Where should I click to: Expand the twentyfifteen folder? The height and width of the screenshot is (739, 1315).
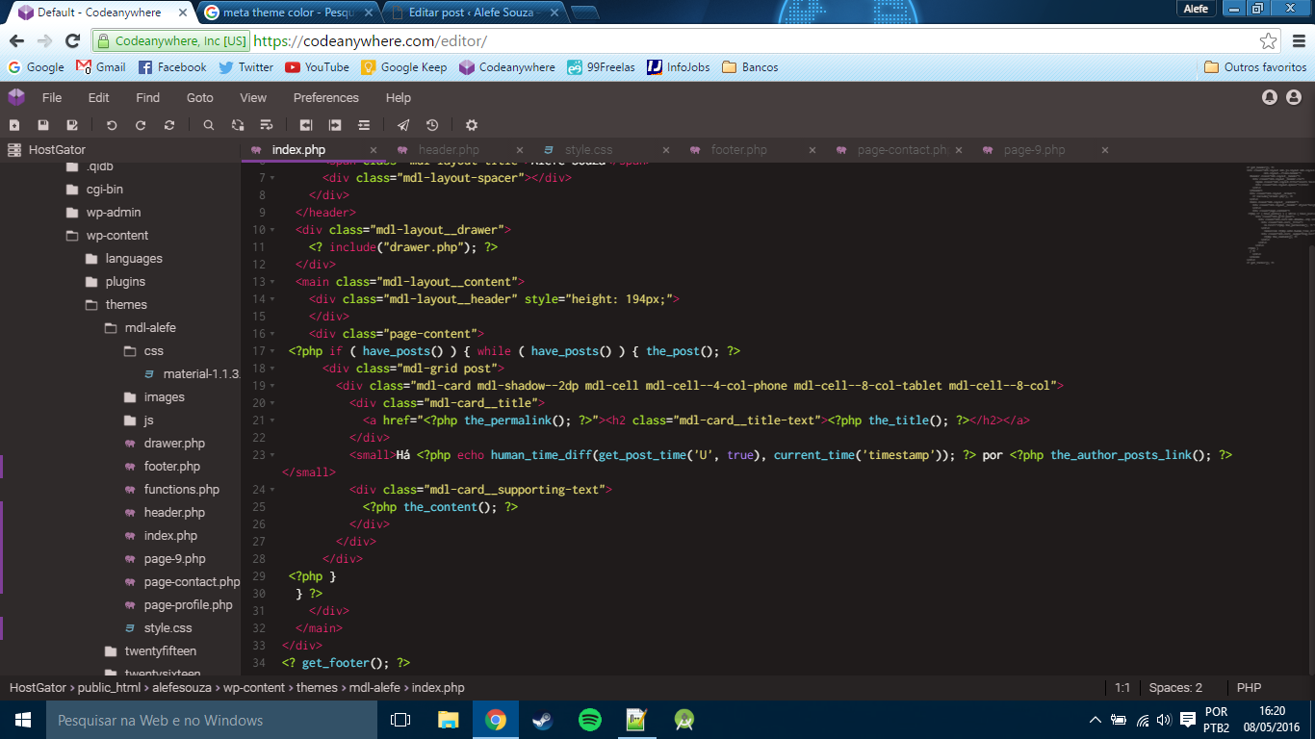[x=111, y=651]
